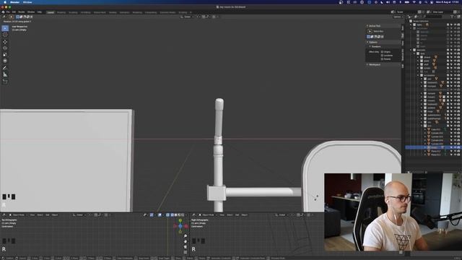Select the Move tool

pos(5,42)
